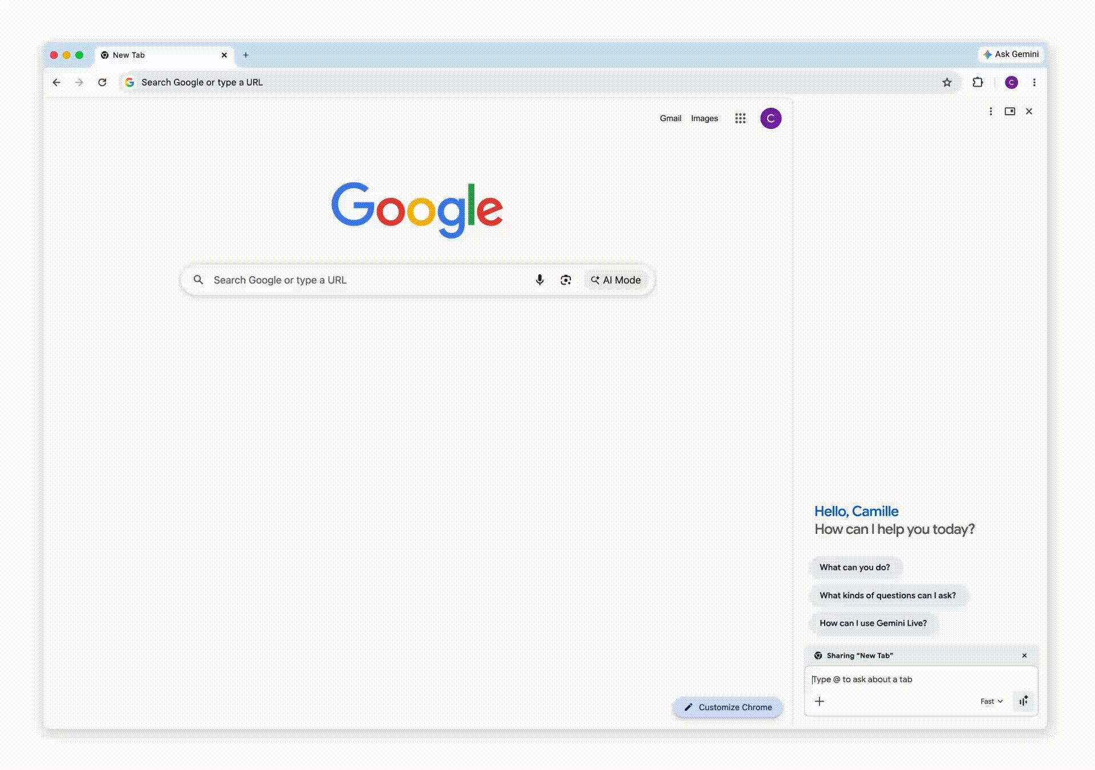The image size is (1095, 770).
Task: Click the Google logo
Action: pos(417,210)
